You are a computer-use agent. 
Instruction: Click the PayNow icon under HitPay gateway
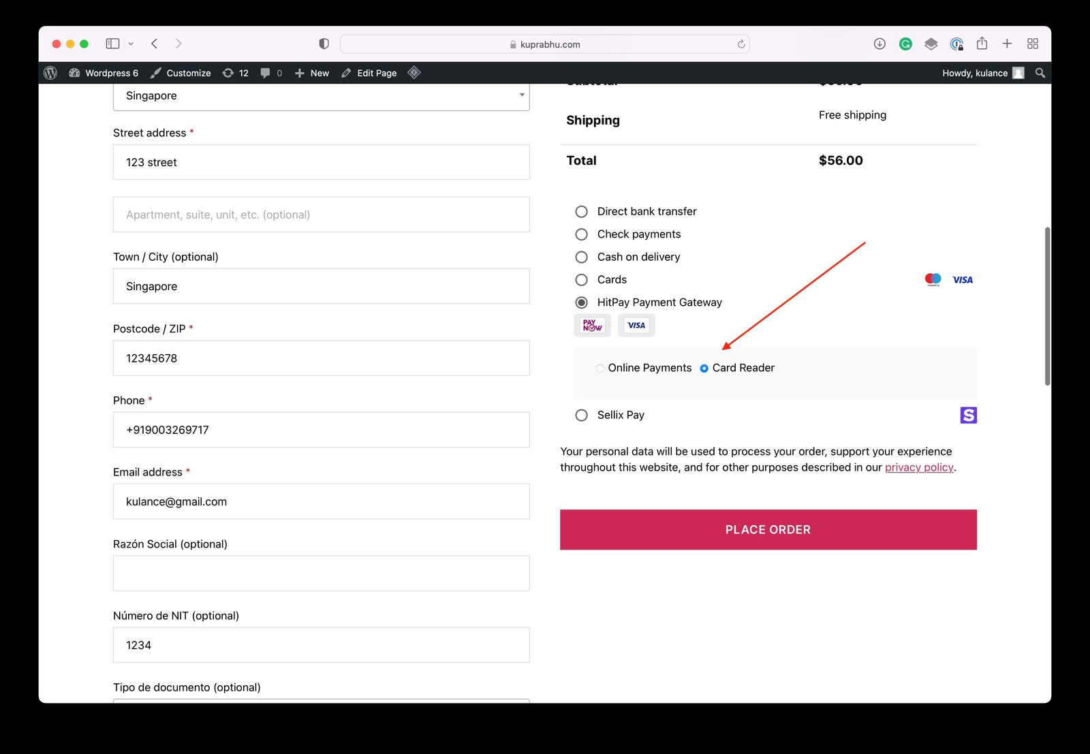591,325
